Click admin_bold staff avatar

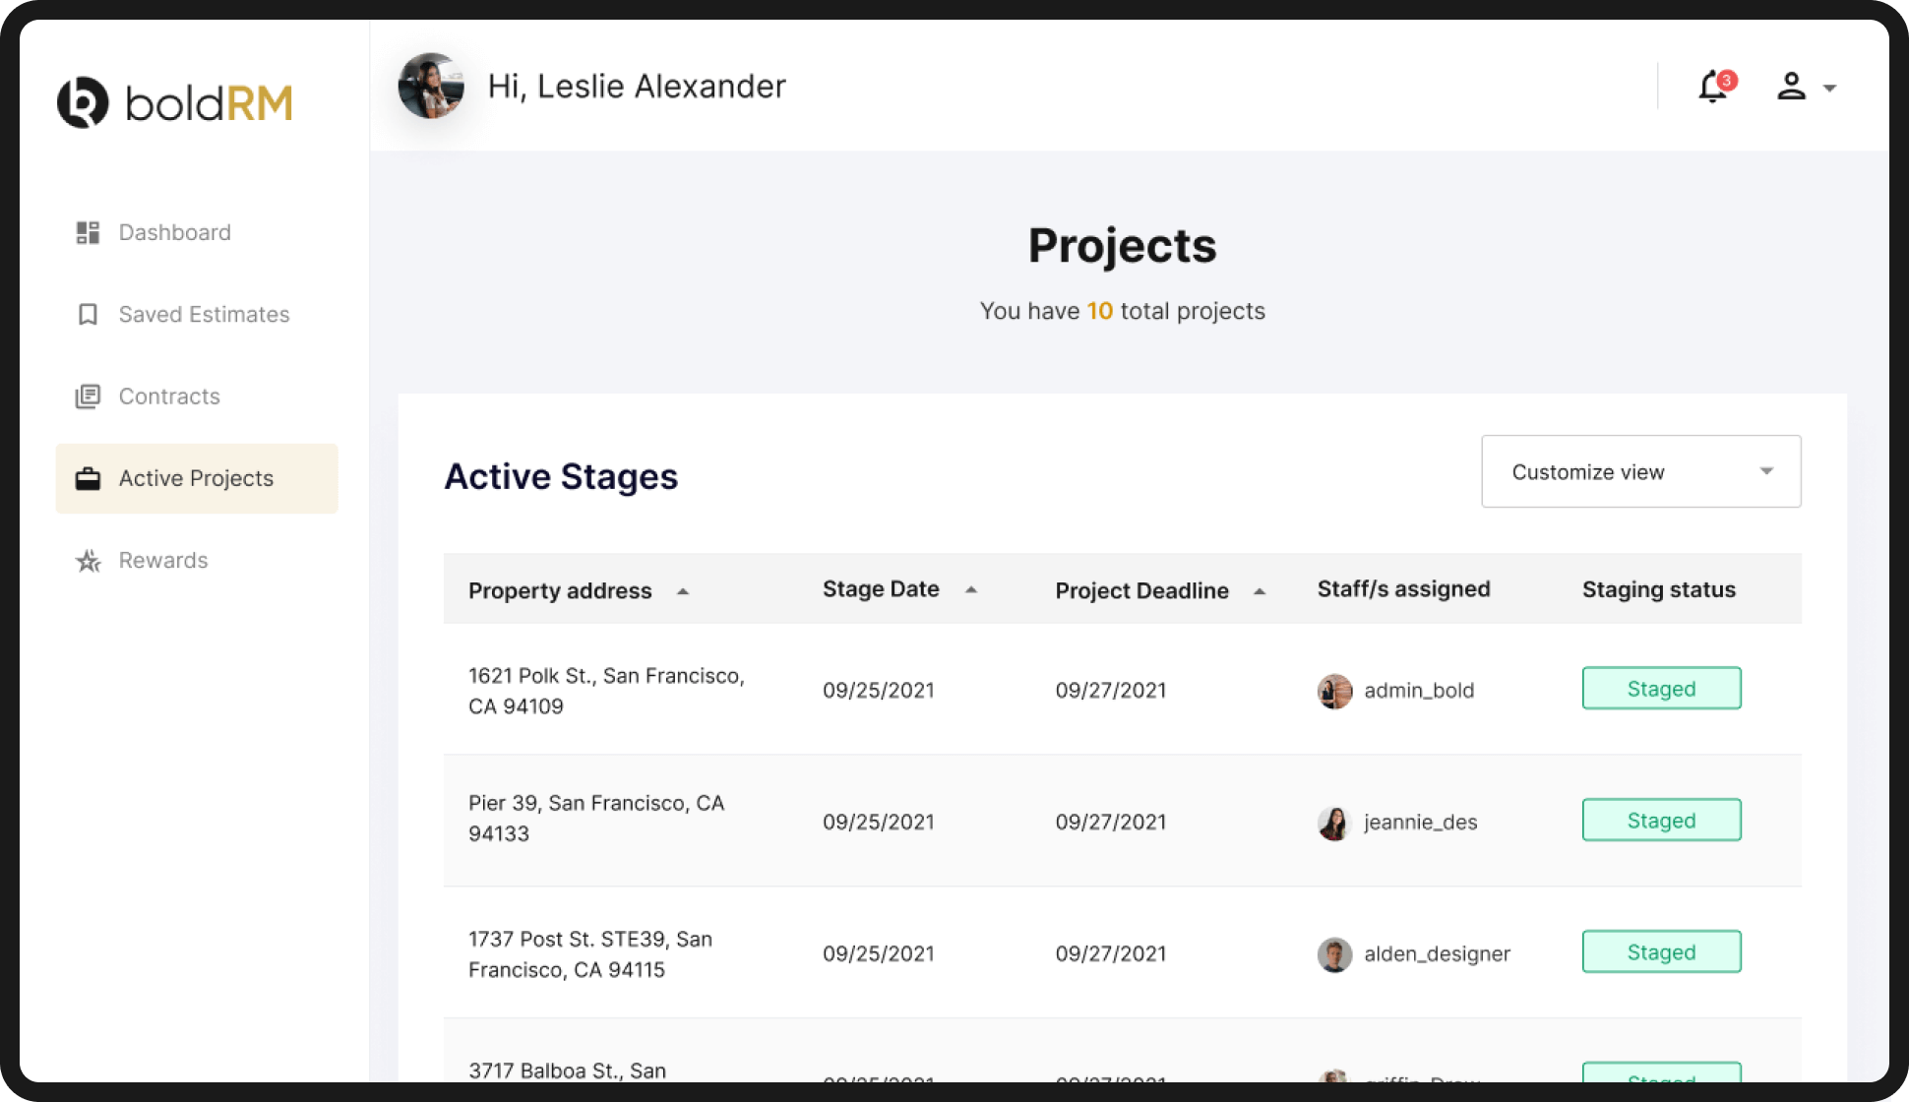click(1334, 691)
